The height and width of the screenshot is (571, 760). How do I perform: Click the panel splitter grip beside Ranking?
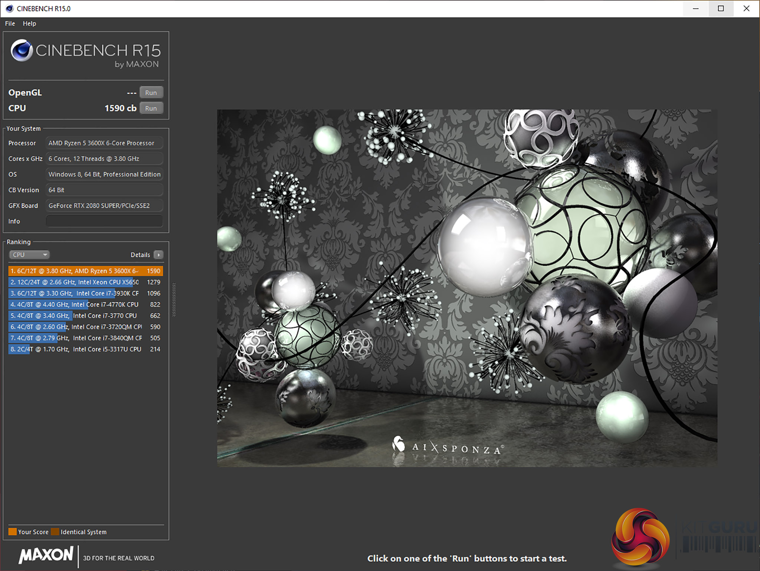click(174, 299)
